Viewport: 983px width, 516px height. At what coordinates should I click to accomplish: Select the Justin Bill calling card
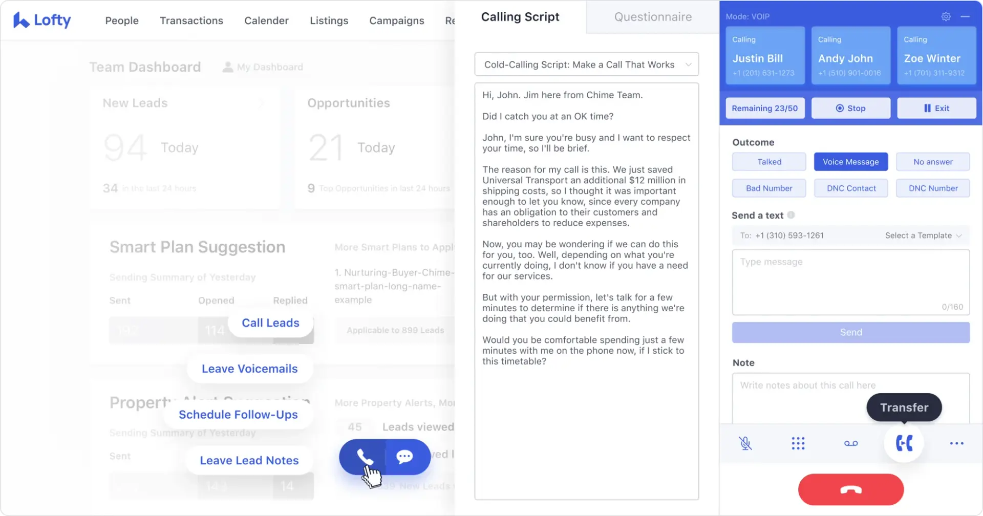(x=765, y=55)
